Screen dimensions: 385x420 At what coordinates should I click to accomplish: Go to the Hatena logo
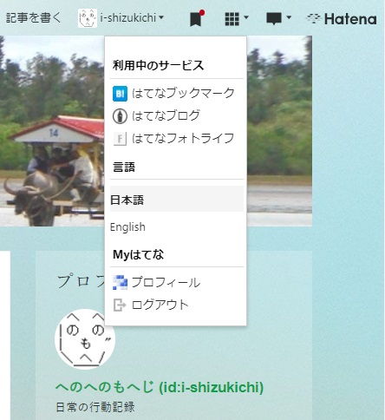(342, 19)
